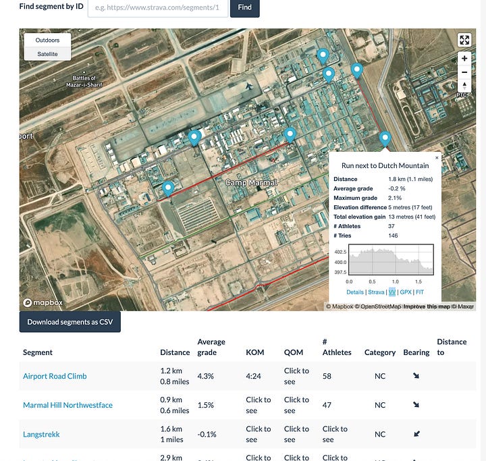
Task: Sort by QOM column header
Action: (x=294, y=352)
